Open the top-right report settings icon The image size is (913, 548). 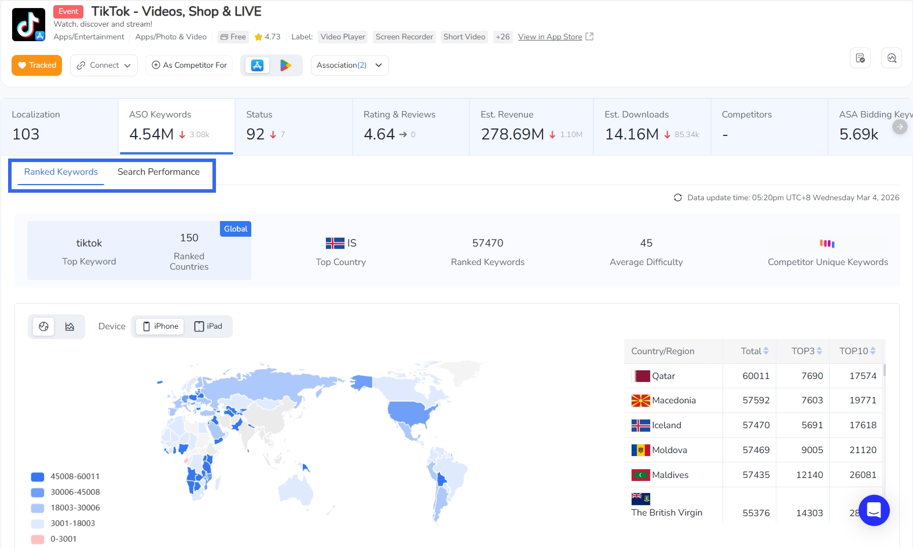coord(860,58)
